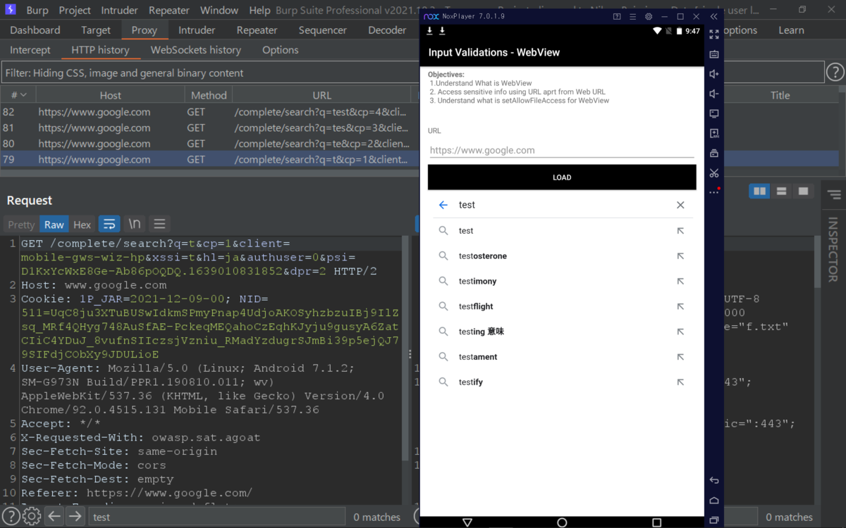This screenshot has width=846, height=528.
Task: Toggle line wrap in Request viewer
Action: coord(109,224)
